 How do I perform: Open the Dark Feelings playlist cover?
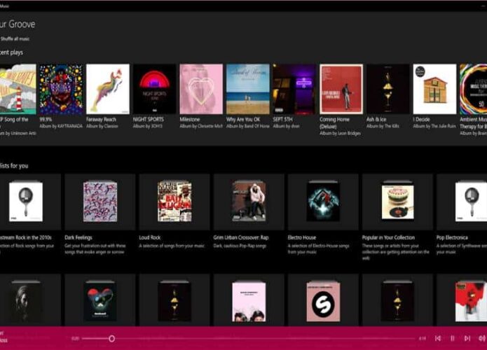click(x=100, y=202)
